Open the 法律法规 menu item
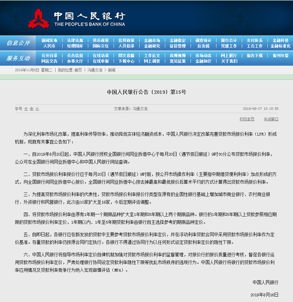Viewport: 293px width, 302px height. pyautogui.click(x=75, y=40)
